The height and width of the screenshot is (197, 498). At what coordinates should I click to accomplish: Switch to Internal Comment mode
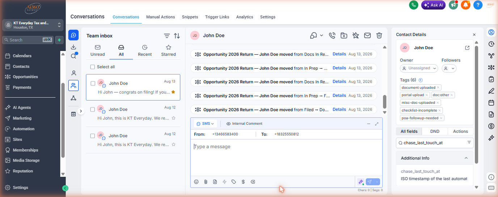pyautogui.click(x=244, y=124)
